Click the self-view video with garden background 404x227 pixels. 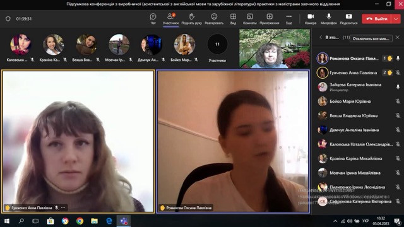click(275, 49)
